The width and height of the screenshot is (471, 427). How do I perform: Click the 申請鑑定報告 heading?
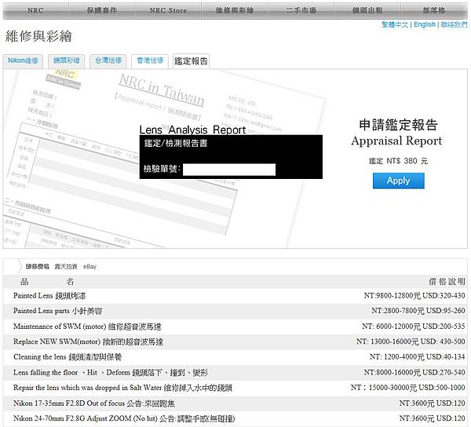click(398, 125)
